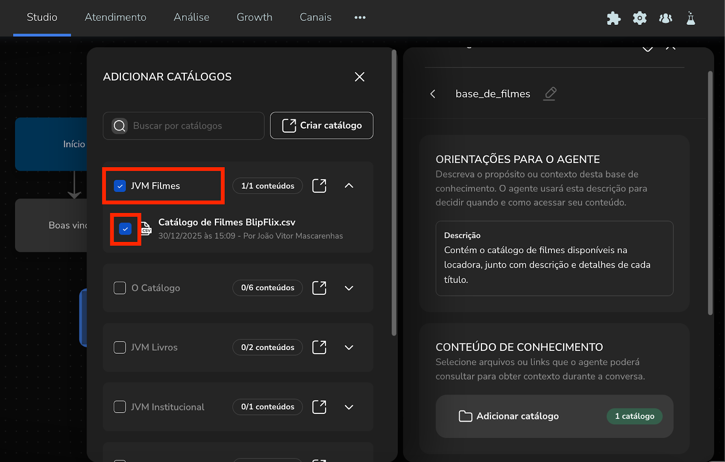Open O Catálogo external link icon
Image resolution: width=725 pixels, height=462 pixels.
pyautogui.click(x=319, y=288)
